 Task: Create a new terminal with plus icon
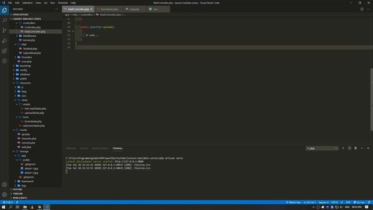click(x=343, y=148)
